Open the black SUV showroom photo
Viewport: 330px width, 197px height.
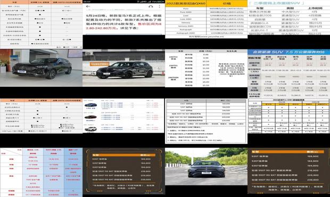tap(42, 68)
